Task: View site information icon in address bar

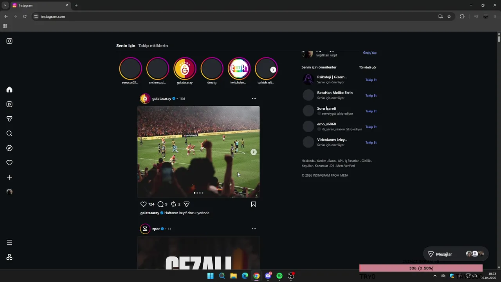Action: [x=36, y=16]
